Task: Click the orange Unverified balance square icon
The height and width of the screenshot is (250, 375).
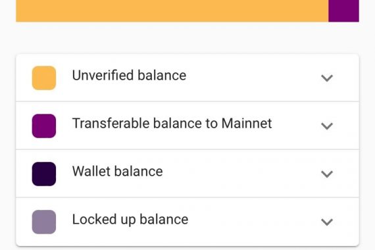Action: pos(44,78)
